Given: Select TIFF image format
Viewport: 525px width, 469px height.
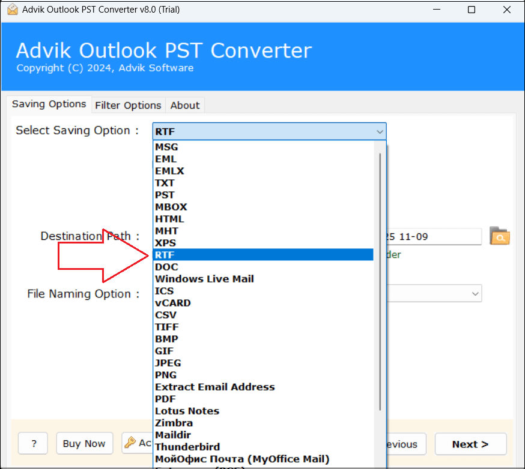Looking at the screenshot, I should point(263,327).
